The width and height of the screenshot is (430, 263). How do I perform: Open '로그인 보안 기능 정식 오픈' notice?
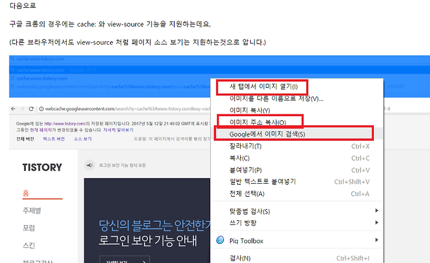[122, 165]
